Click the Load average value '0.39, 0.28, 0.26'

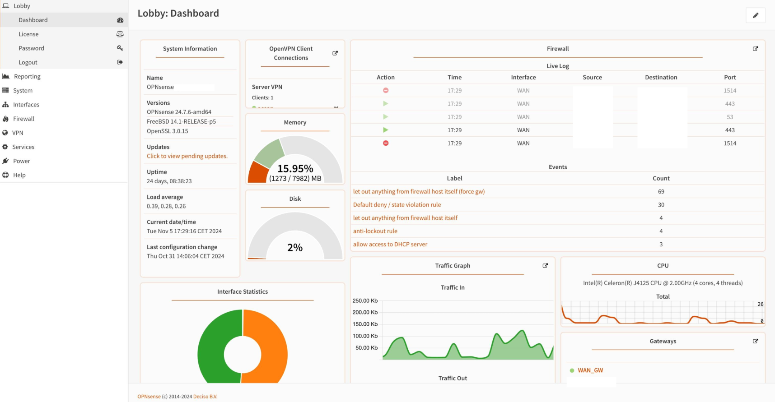pos(166,206)
